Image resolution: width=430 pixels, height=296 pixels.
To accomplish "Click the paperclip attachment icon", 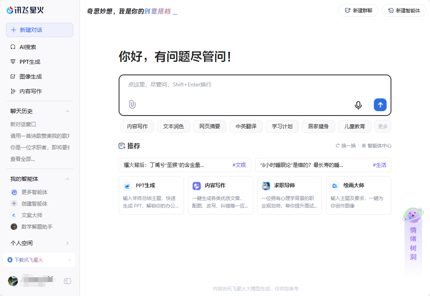I will click(x=132, y=104).
